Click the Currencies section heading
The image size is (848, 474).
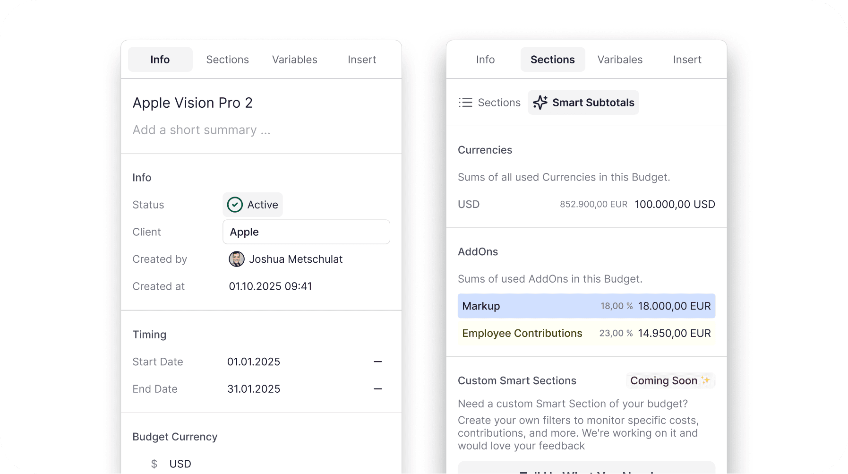485,150
